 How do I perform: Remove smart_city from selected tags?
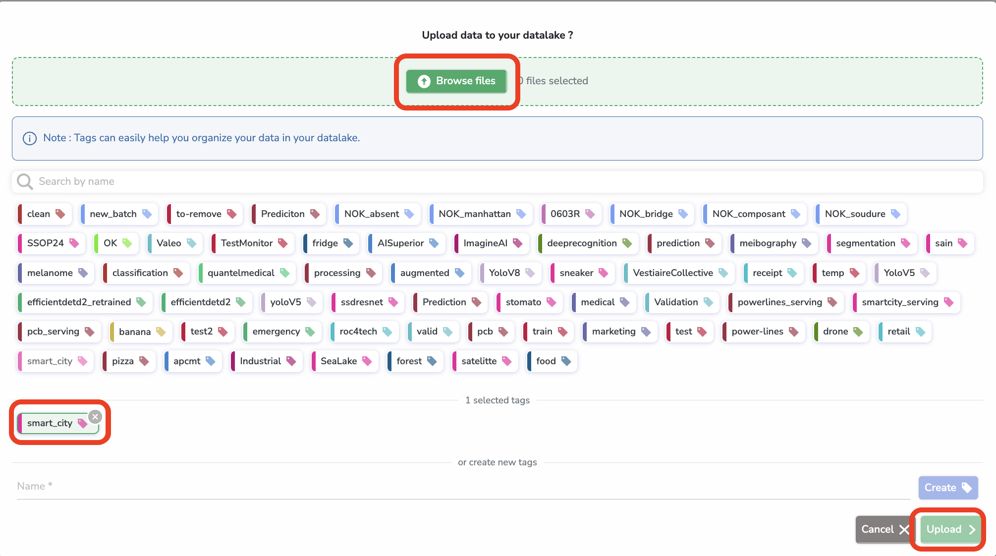pyautogui.click(x=95, y=416)
